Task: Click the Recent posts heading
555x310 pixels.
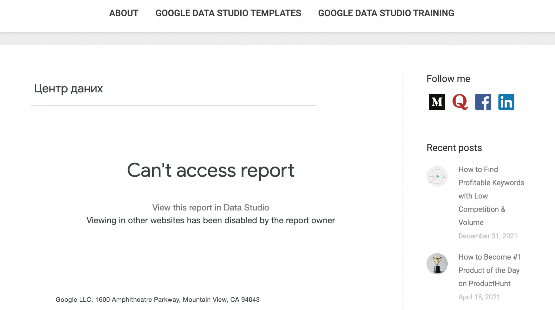Action: pos(454,148)
